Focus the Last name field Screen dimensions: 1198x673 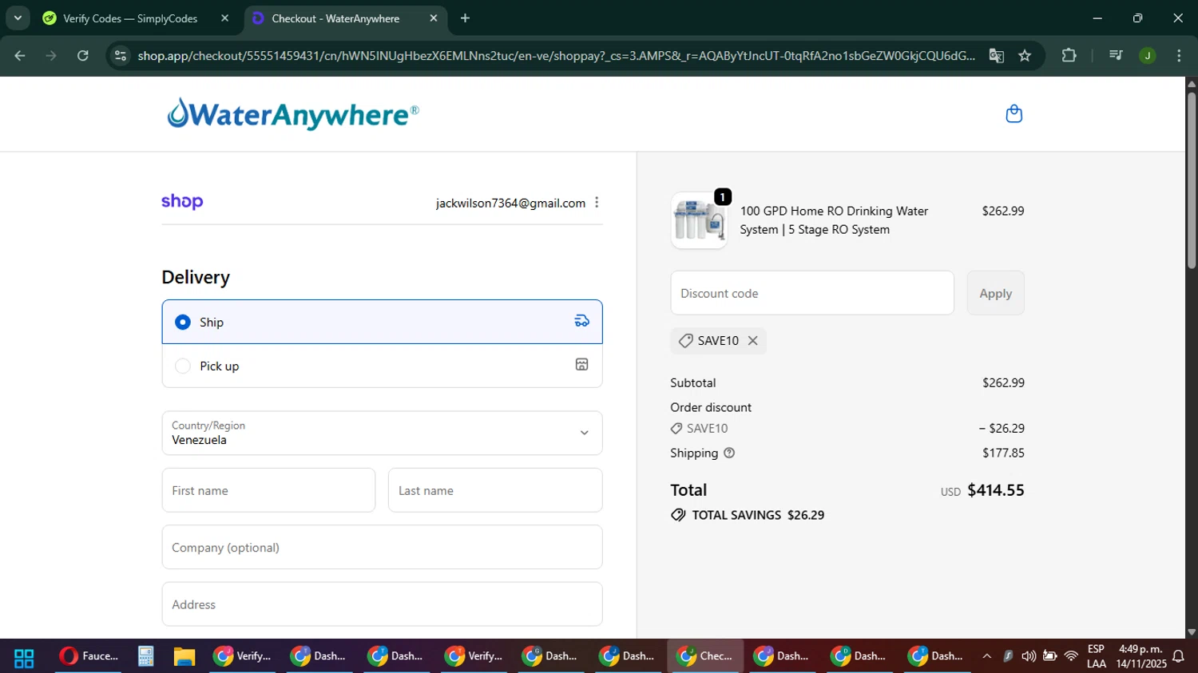495,490
